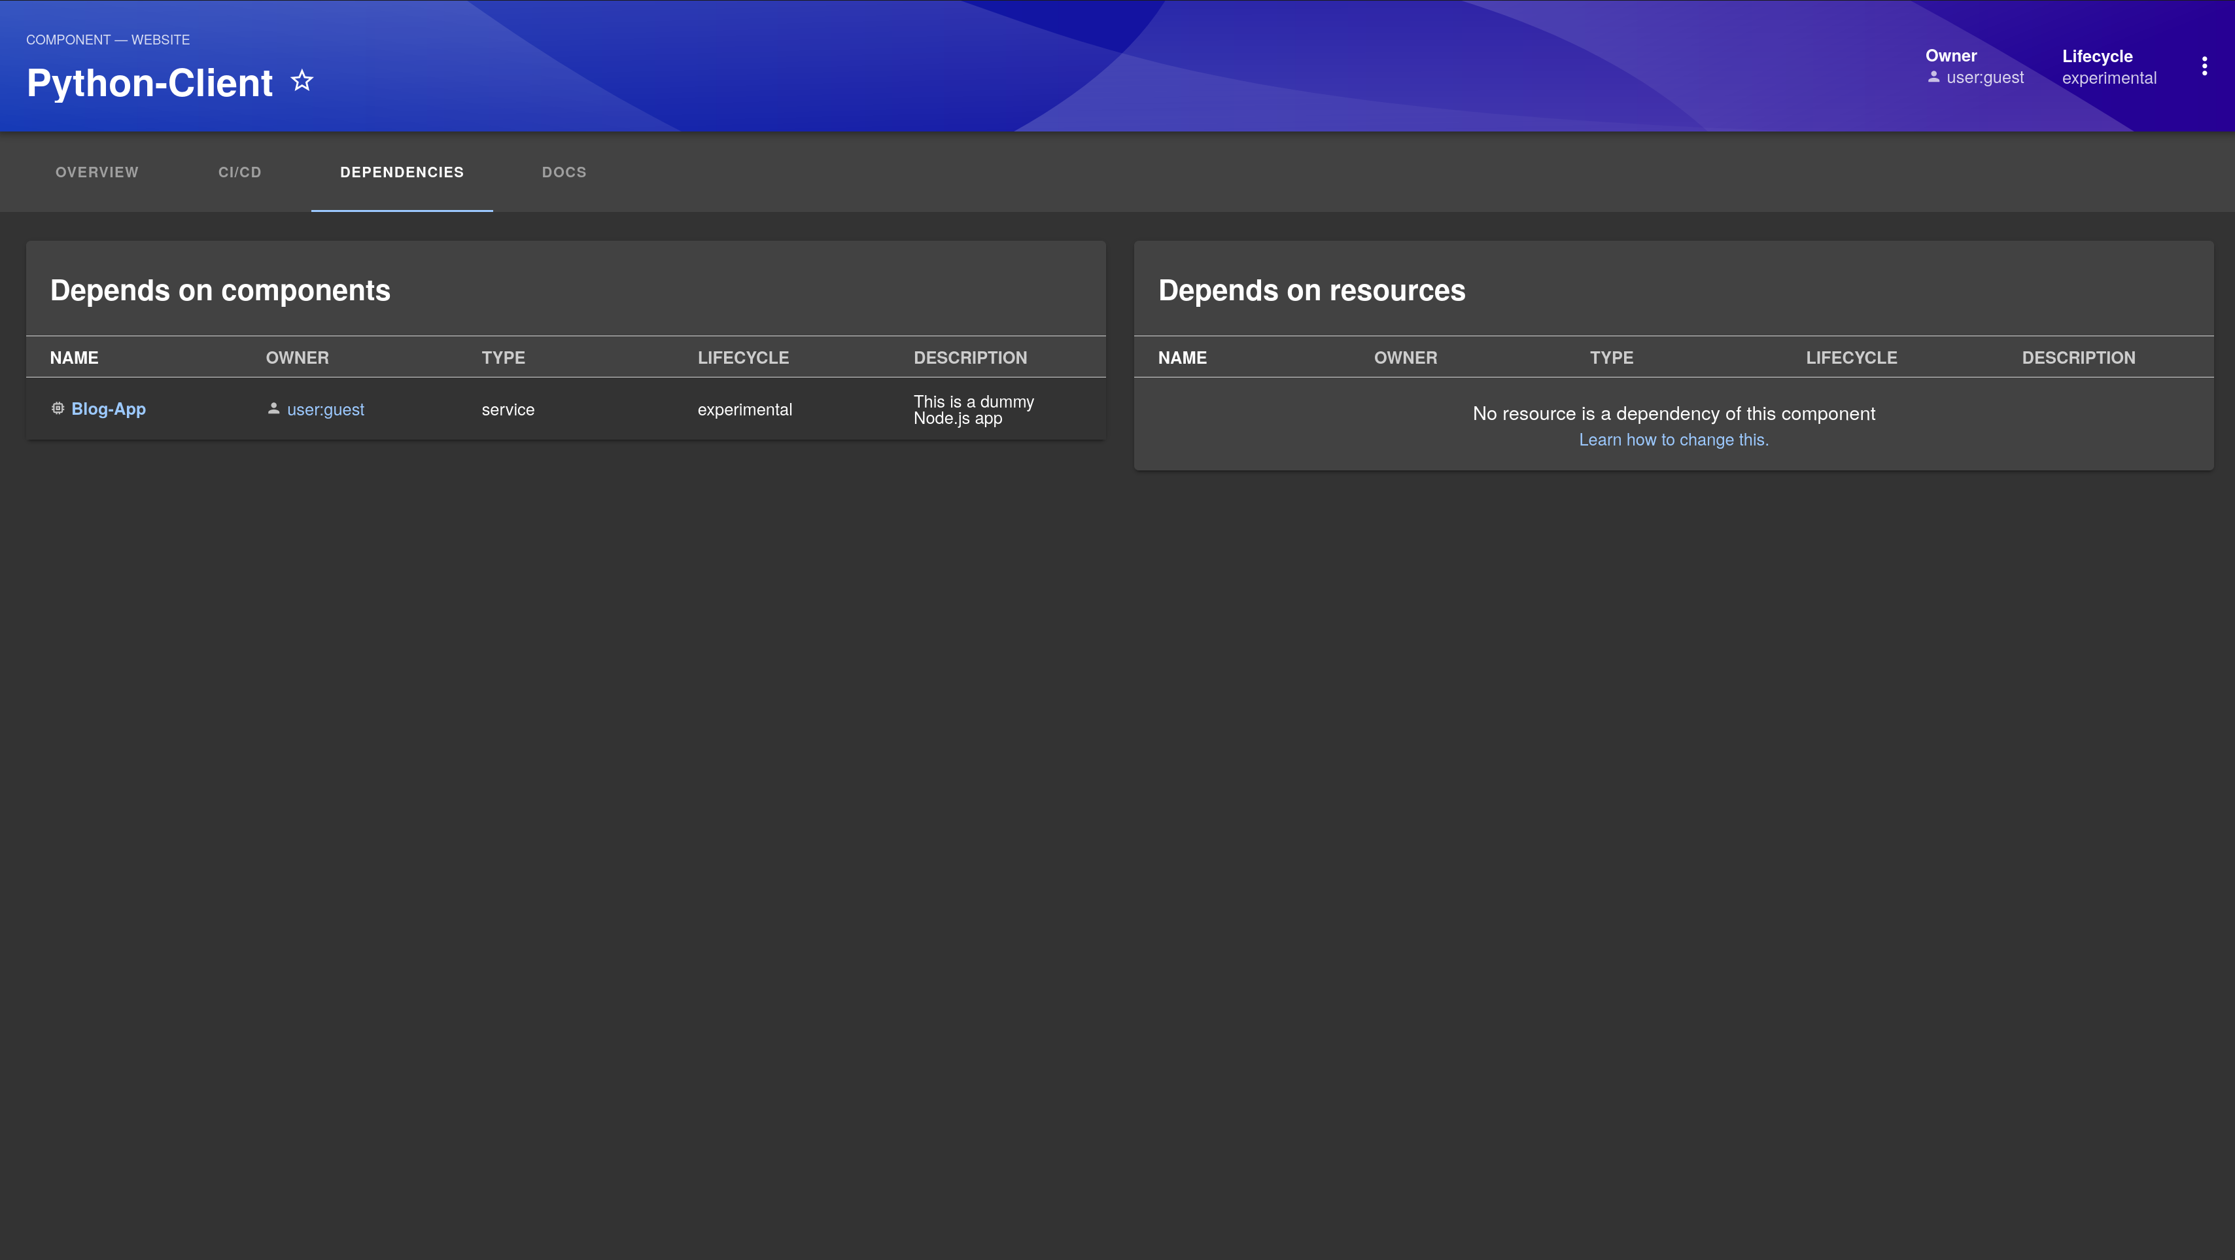Click the experimental lifecycle label in header
The width and height of the screenshot is (2235, 1260).
pyautogui.click(x=2108, y=78)
